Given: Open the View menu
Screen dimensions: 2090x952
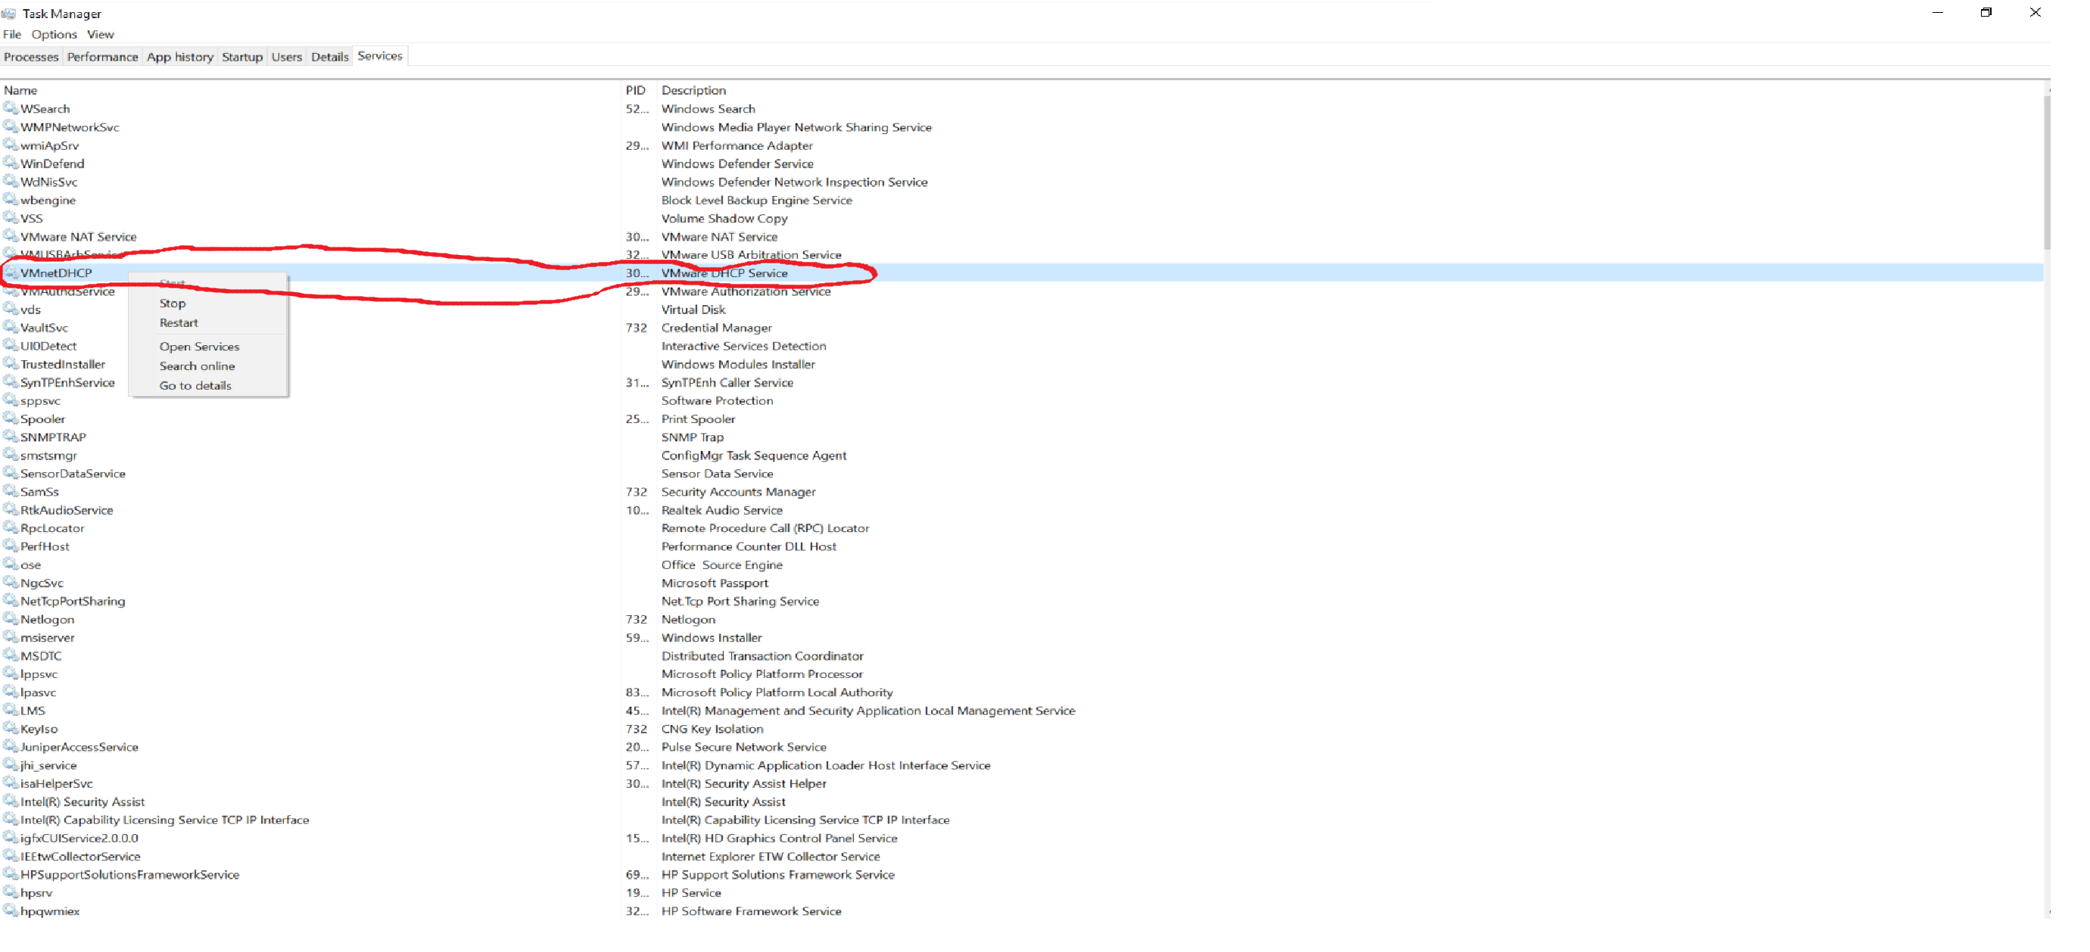Looking at the screenshot, I should 101,34.
